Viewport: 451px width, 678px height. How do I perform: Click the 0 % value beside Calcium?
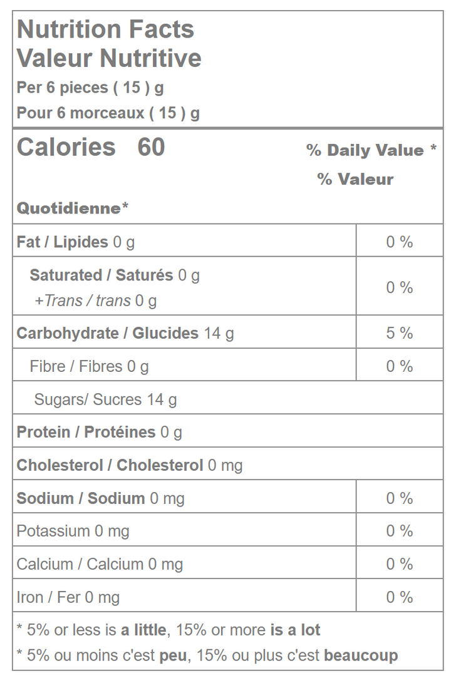[x=399, y=564]
